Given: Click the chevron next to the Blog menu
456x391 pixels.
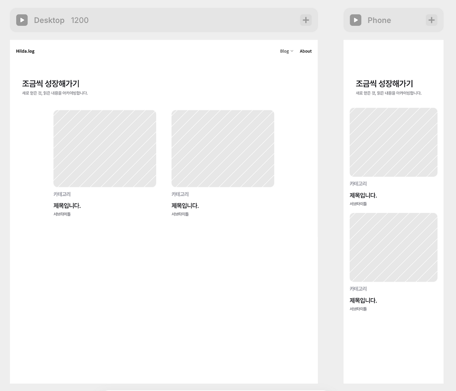Looking at the screenshot, I should click(292, 51).
